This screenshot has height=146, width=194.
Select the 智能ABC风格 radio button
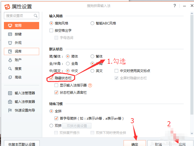click(x=92, y=23)
